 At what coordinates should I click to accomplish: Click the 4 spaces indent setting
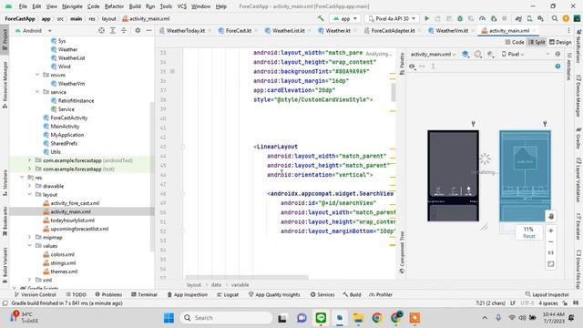tap(548, 303)
